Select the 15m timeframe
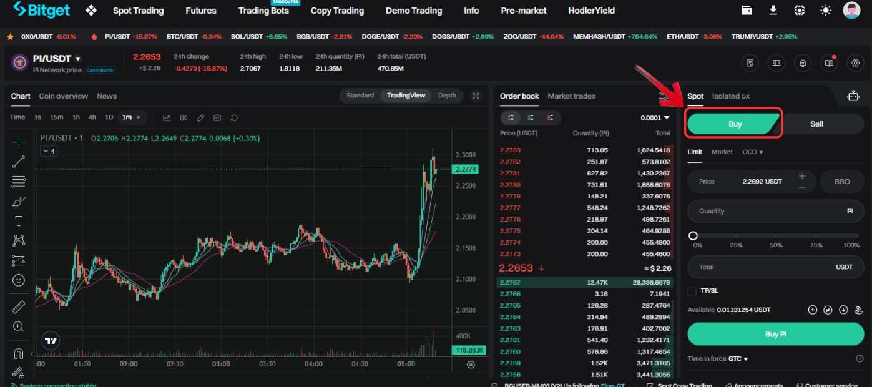This screenshot has height=387, width=872. 57,117
